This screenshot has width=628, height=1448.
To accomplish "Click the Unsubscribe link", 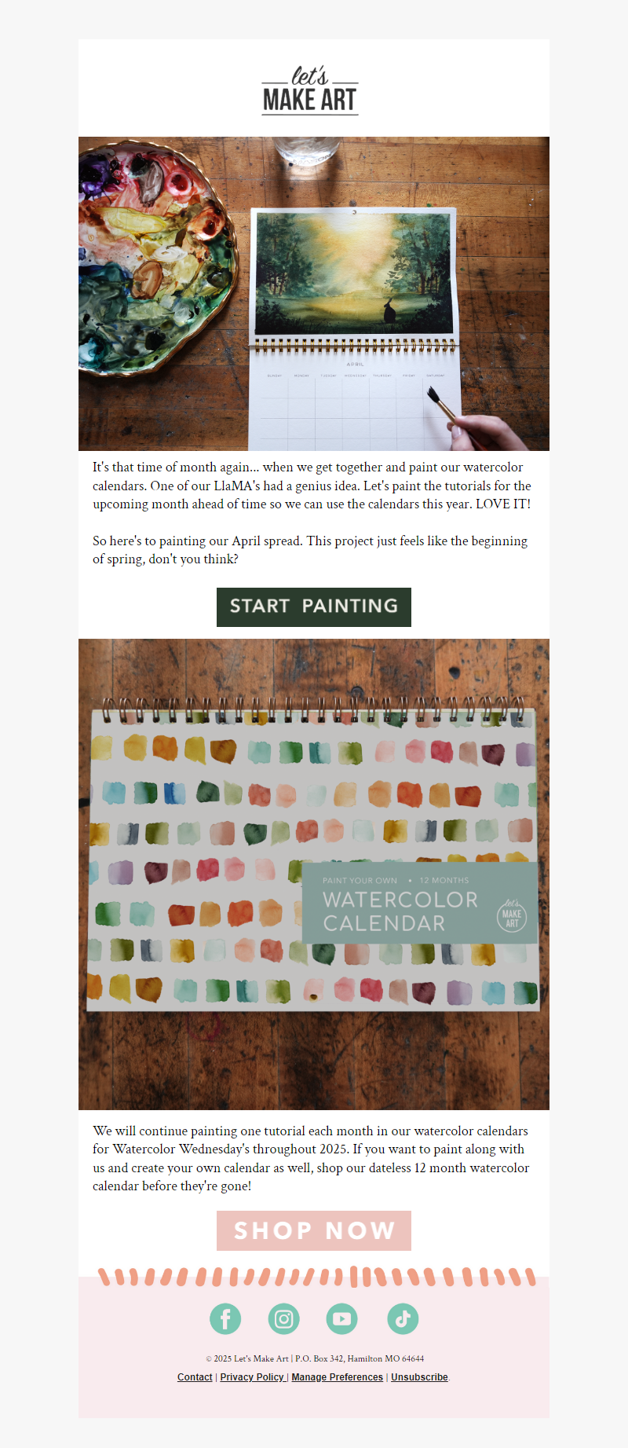I will tap(419, 1377).
